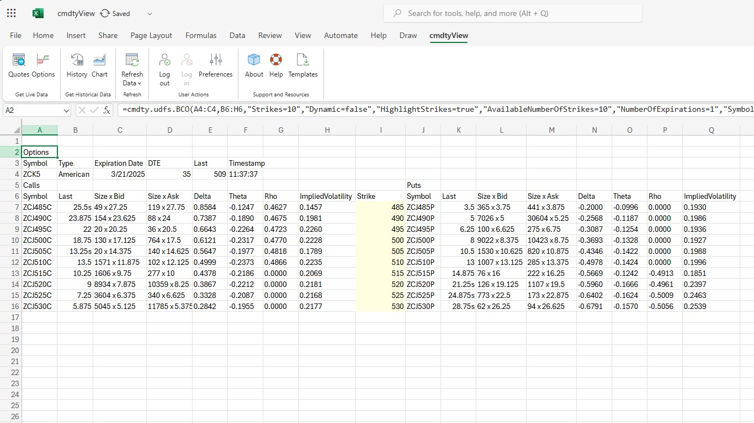Click the formula bar cancel X icon
The height and width of the screenshot is (423, 754).
(x=82, y=110)
